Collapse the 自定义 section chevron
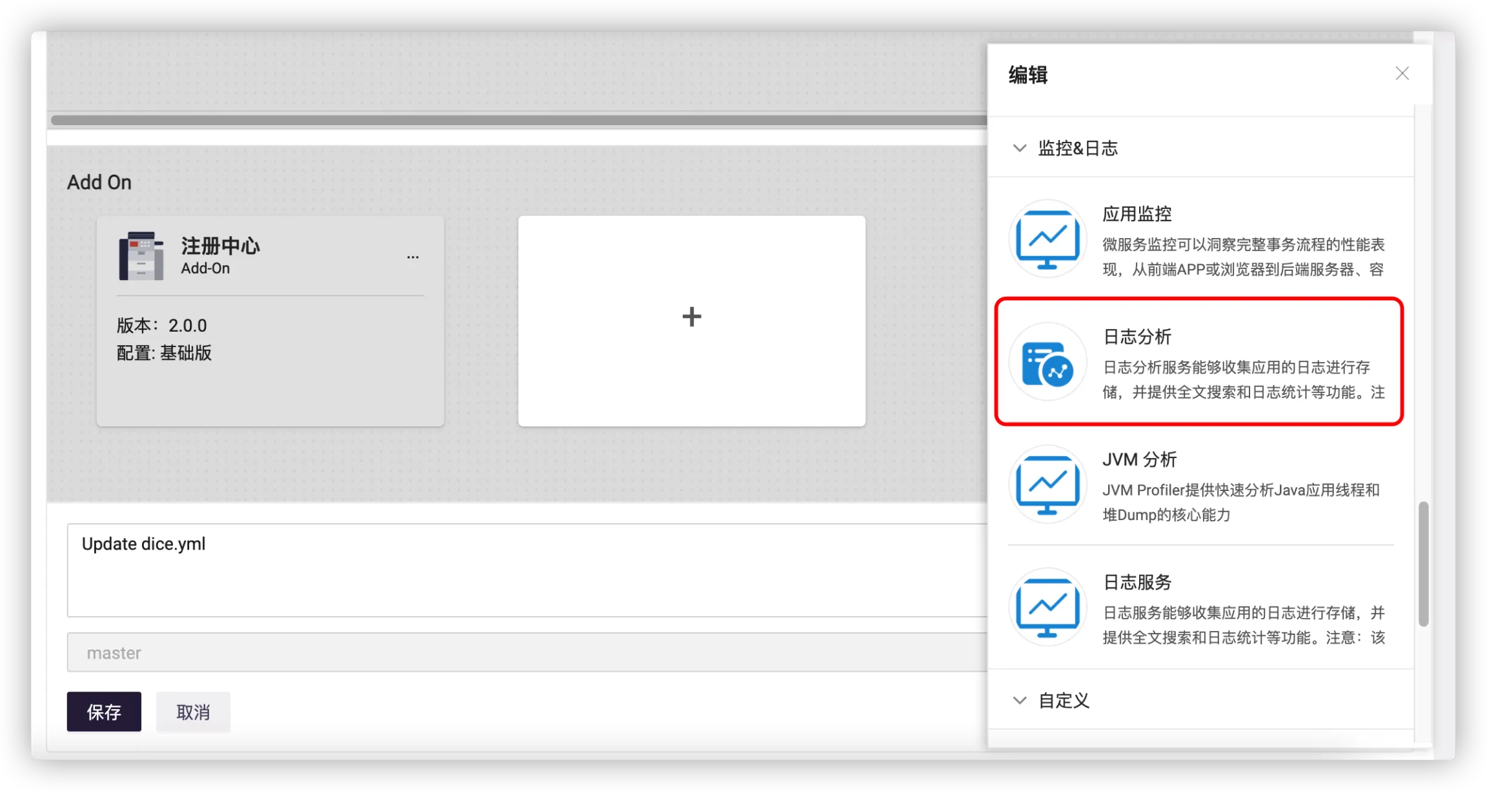The image size is (1487, 791). 1020,701
